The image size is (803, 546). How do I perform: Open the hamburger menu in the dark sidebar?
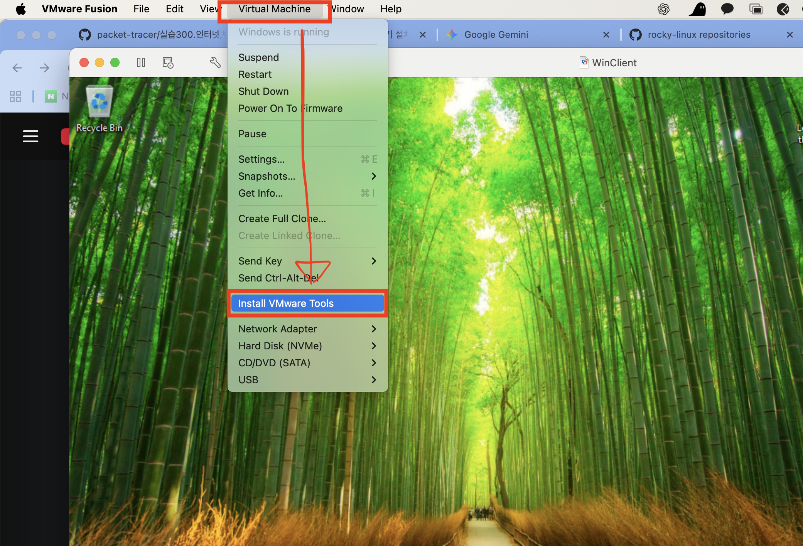[30, 136]
